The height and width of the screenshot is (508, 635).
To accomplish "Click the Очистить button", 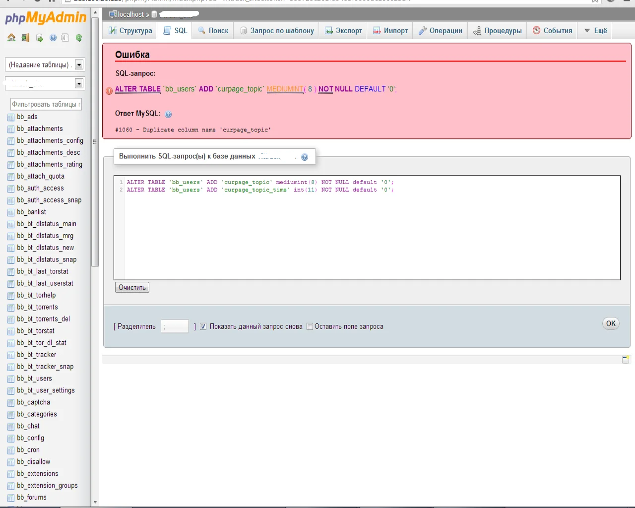I will click(132, 287).
